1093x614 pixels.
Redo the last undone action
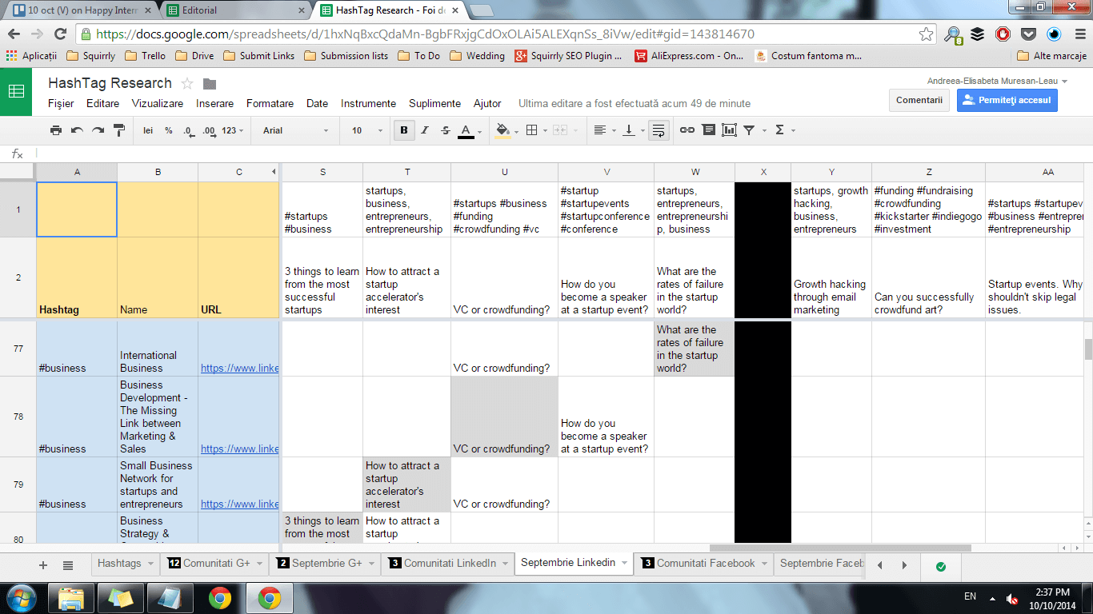(x=98, y=130)
